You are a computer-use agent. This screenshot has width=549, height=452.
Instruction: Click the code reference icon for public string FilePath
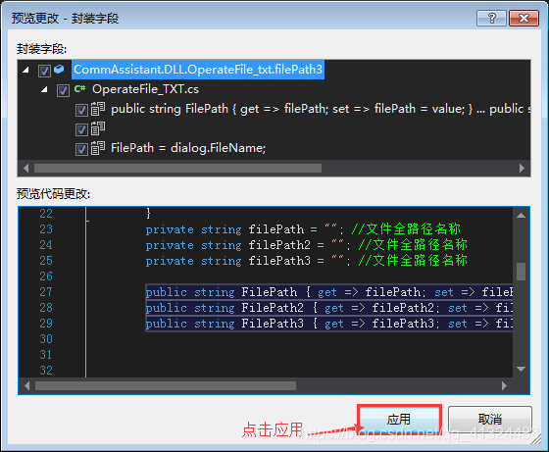(x=98, y=109)
